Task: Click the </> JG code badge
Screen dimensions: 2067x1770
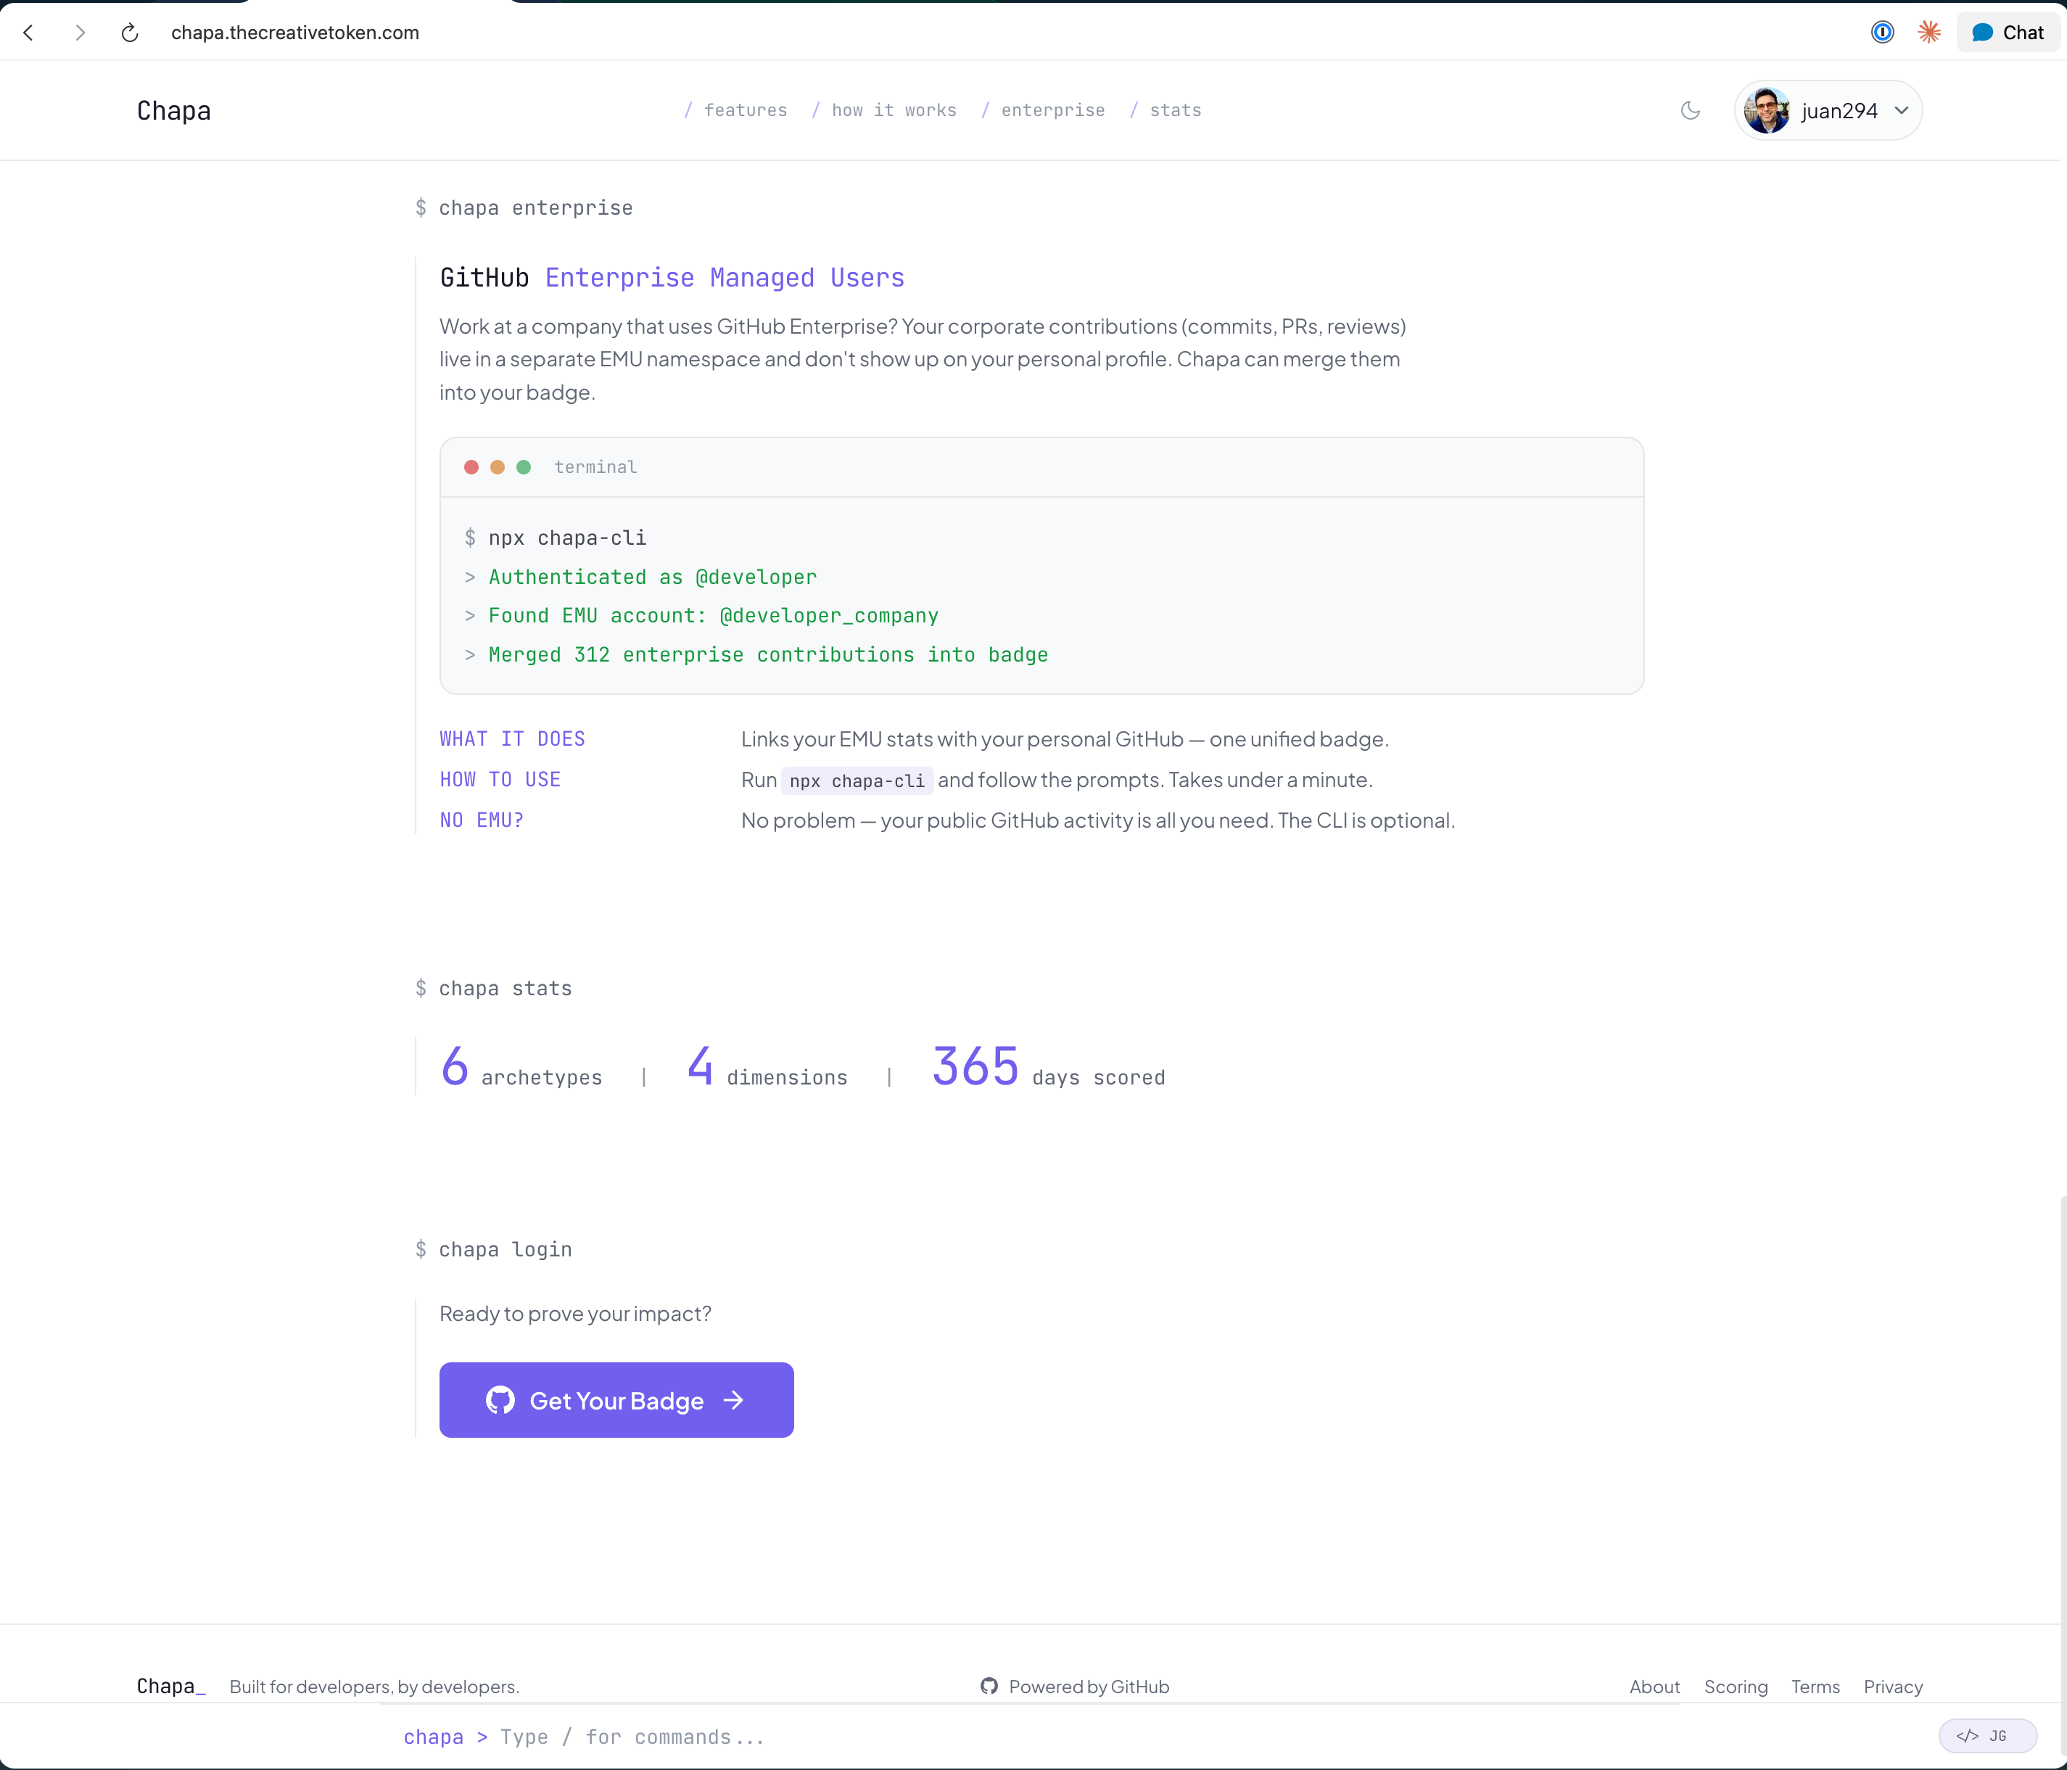Action: 1987,1735
